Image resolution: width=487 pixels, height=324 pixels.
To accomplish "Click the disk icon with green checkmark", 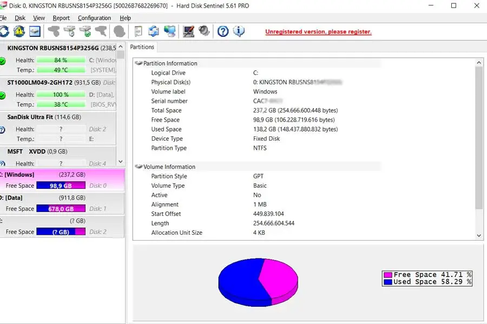I will [85, 31].
